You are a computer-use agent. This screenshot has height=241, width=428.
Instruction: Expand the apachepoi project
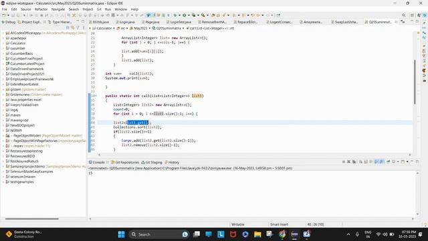tap(3, 38)
